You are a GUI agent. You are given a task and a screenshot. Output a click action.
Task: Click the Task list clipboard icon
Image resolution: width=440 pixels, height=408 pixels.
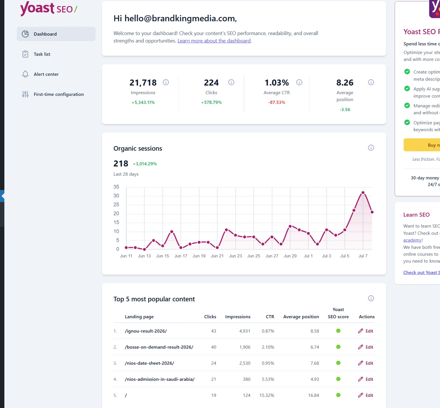(25, 54)
